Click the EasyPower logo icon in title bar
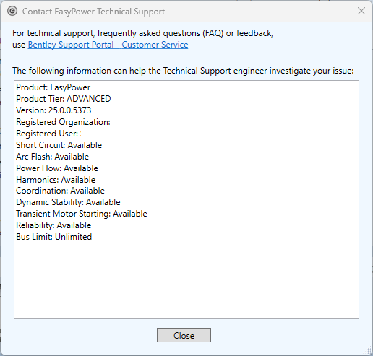Screen dimensions: 373x356 click(12, 11)
